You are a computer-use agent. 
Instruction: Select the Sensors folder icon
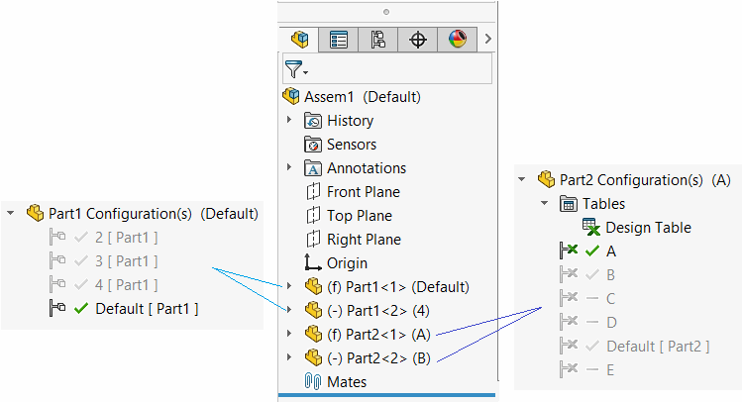click(x=313, y=145)
